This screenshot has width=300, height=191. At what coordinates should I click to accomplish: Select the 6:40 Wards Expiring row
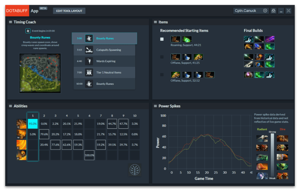(x=105, y=61)
